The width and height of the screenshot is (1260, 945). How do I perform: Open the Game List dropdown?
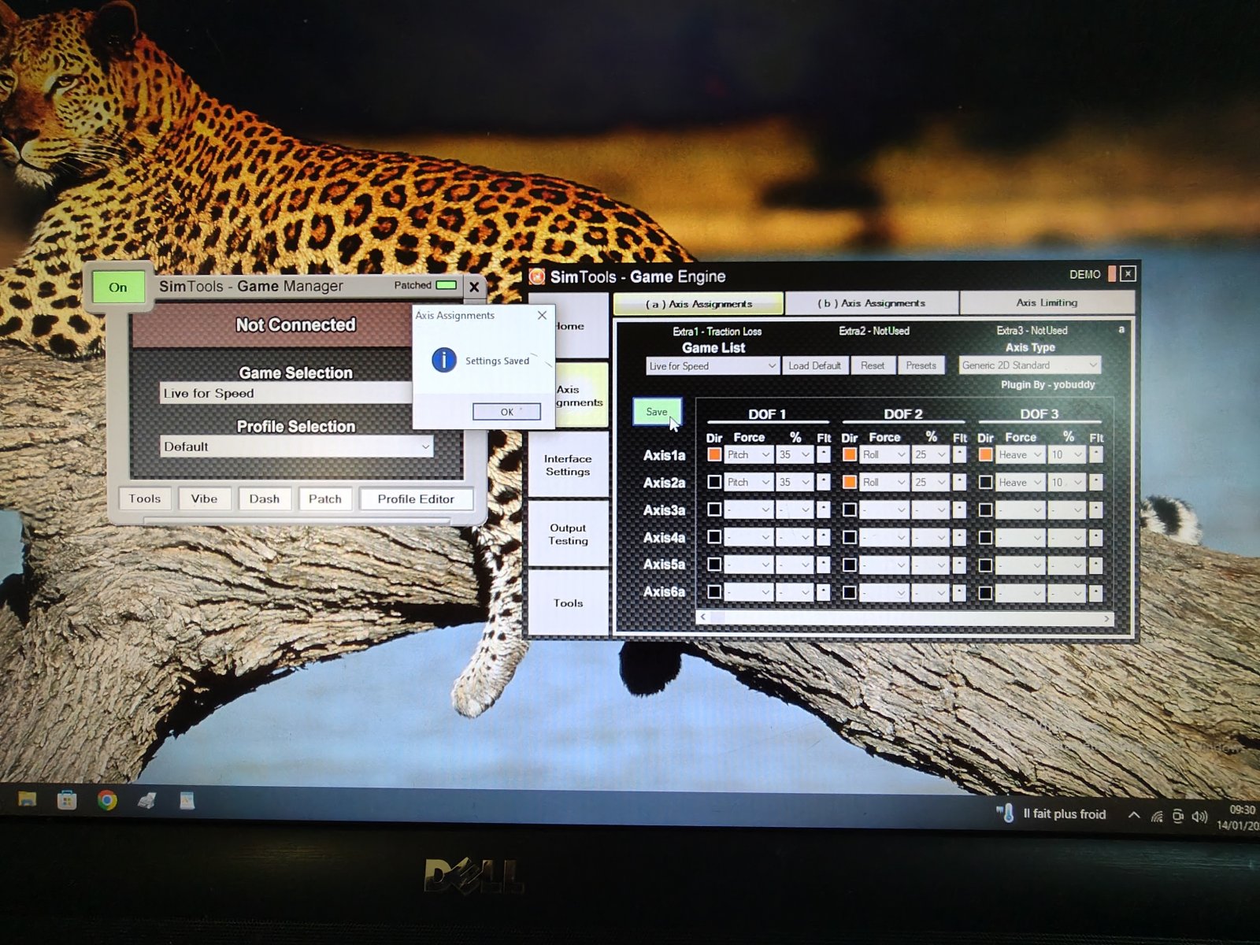pyautogui.click(x=713, y=366)
